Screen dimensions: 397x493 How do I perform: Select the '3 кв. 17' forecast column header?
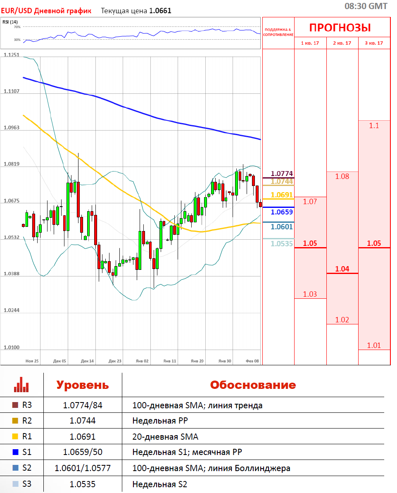[x=374, y=43]
